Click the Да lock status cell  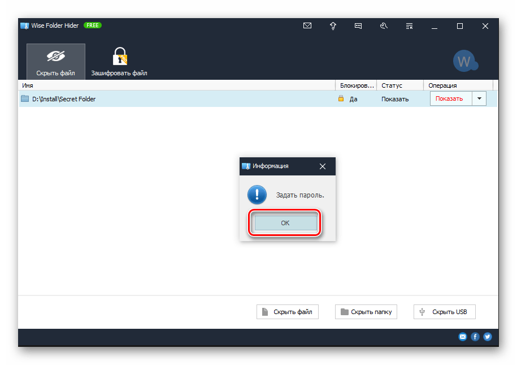[354, 99]
